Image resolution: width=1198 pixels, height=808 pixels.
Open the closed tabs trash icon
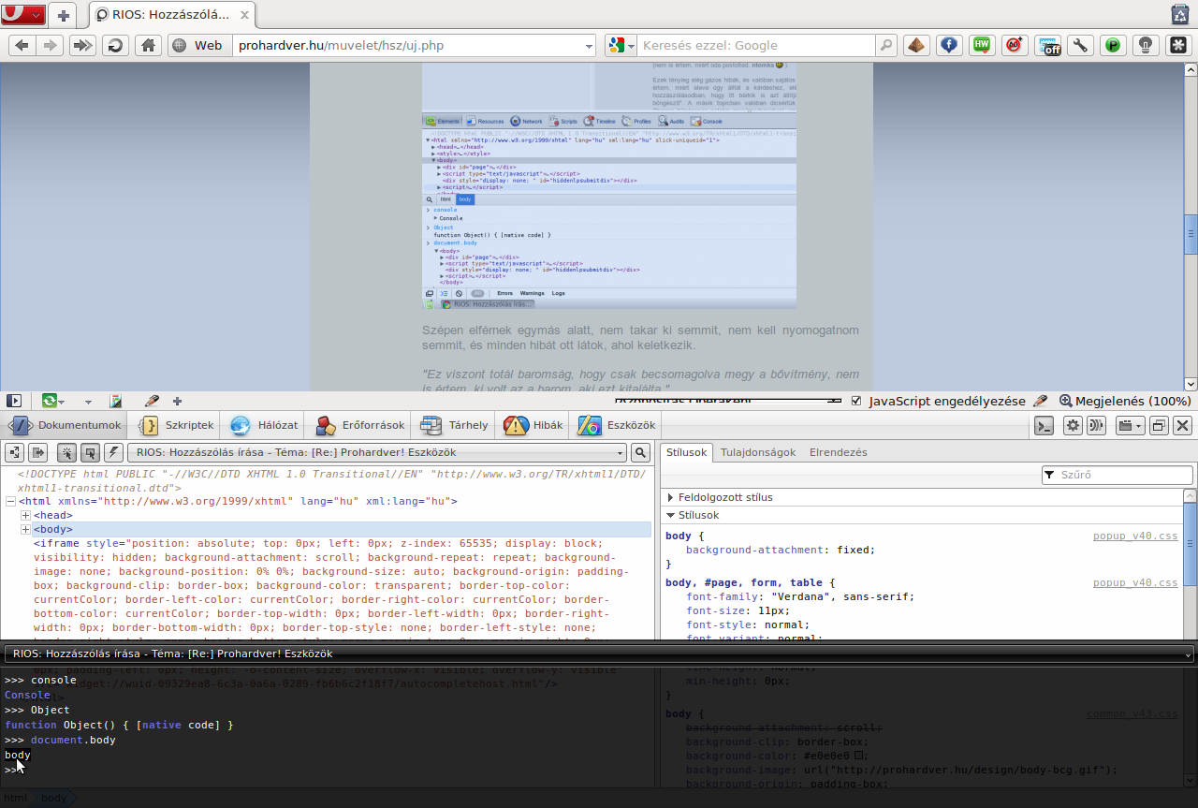(x=1180, y=14)
